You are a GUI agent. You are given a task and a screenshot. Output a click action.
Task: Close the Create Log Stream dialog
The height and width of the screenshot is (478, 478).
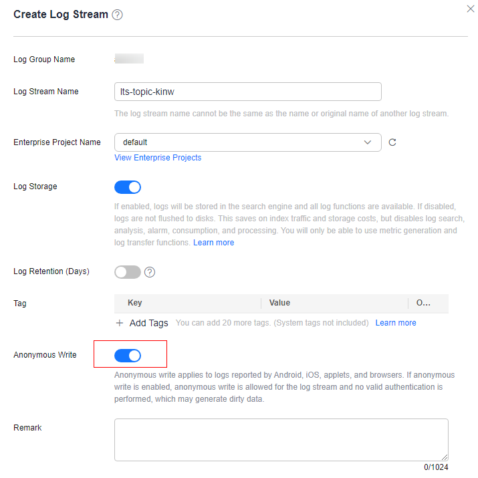click(x=469, y=9)
